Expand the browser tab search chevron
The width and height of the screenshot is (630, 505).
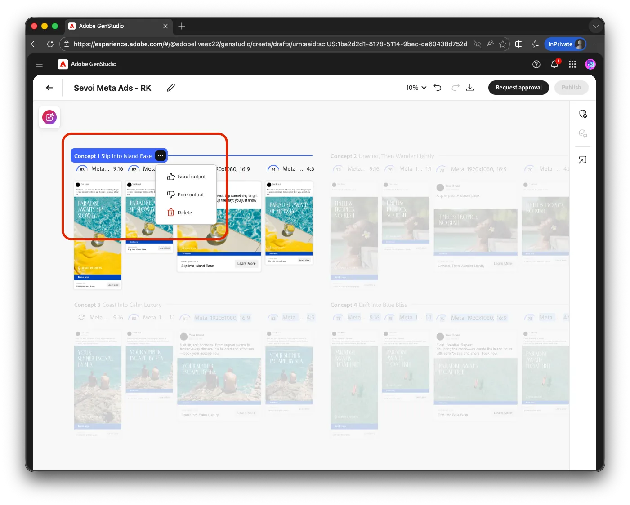pyautogui.click(x=596, y=26)
